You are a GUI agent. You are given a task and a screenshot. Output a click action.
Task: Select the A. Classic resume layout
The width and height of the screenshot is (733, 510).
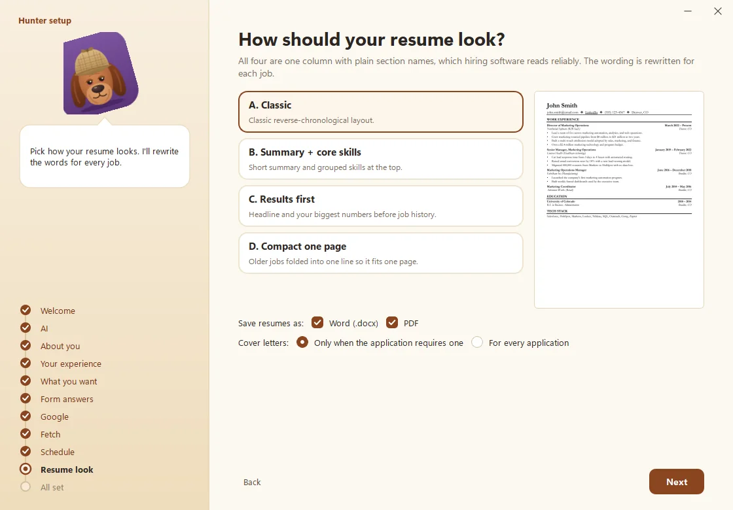(380, 112)
